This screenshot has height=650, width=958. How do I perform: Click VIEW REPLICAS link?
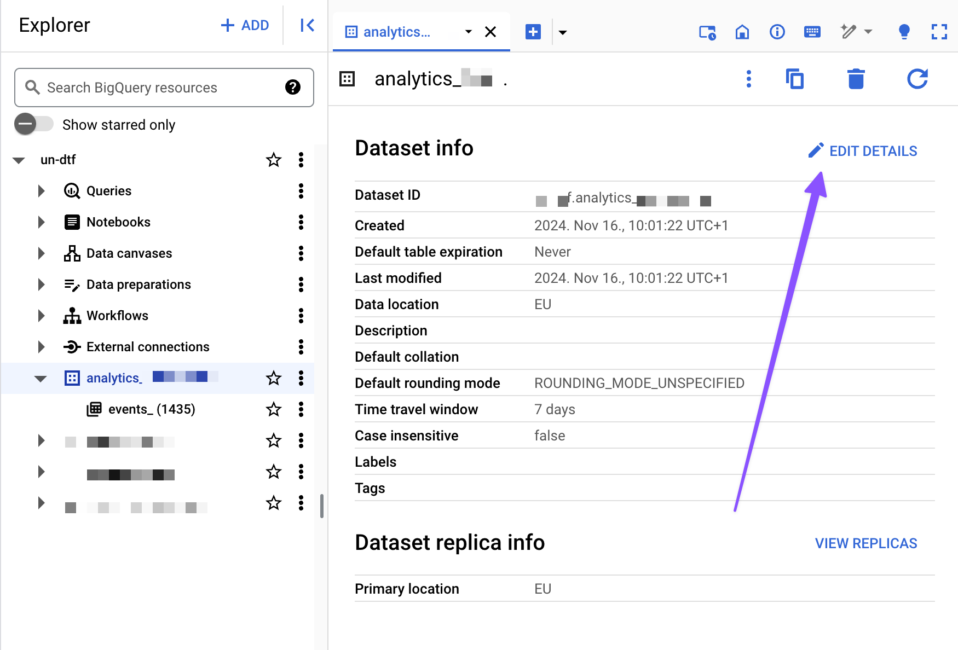point(866,543)
